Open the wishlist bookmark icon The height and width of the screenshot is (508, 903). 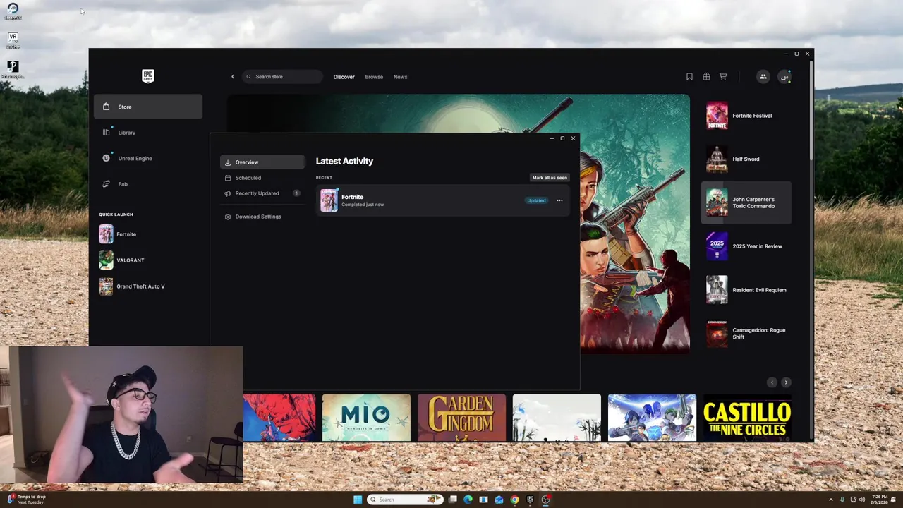tap(689, 77)
